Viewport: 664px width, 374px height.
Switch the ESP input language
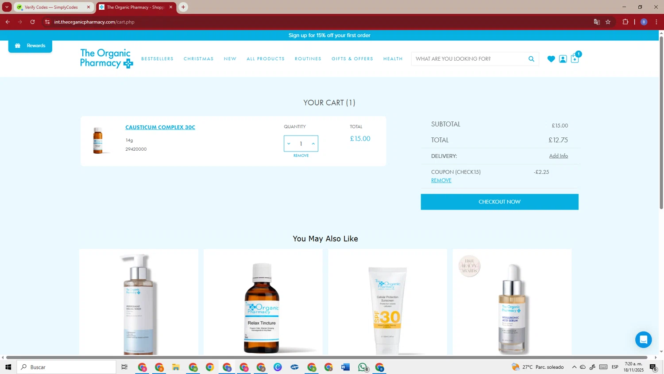coord(615,367)
